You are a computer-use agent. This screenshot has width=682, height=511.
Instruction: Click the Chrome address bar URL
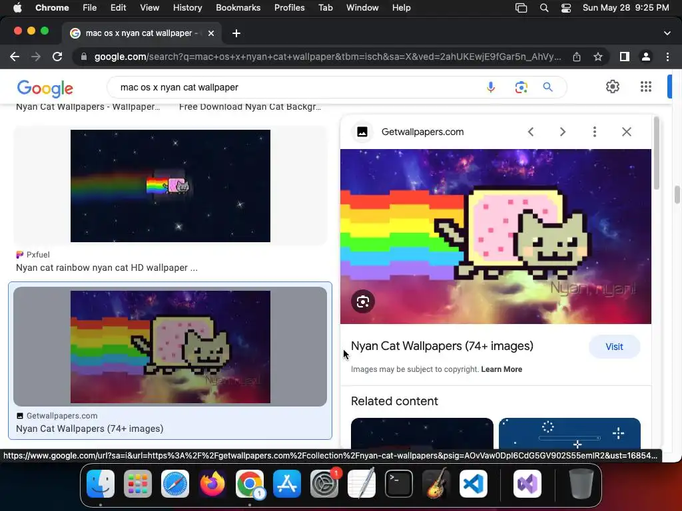pos(328,57)
